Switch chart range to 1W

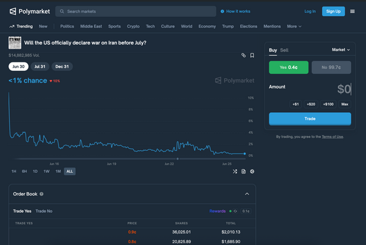click(x=46, y=171)
